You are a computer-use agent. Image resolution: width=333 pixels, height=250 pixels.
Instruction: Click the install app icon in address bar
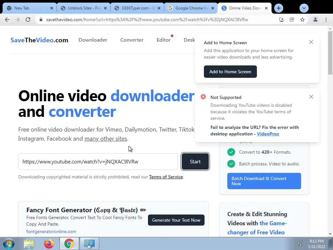[x=281, y=20]
